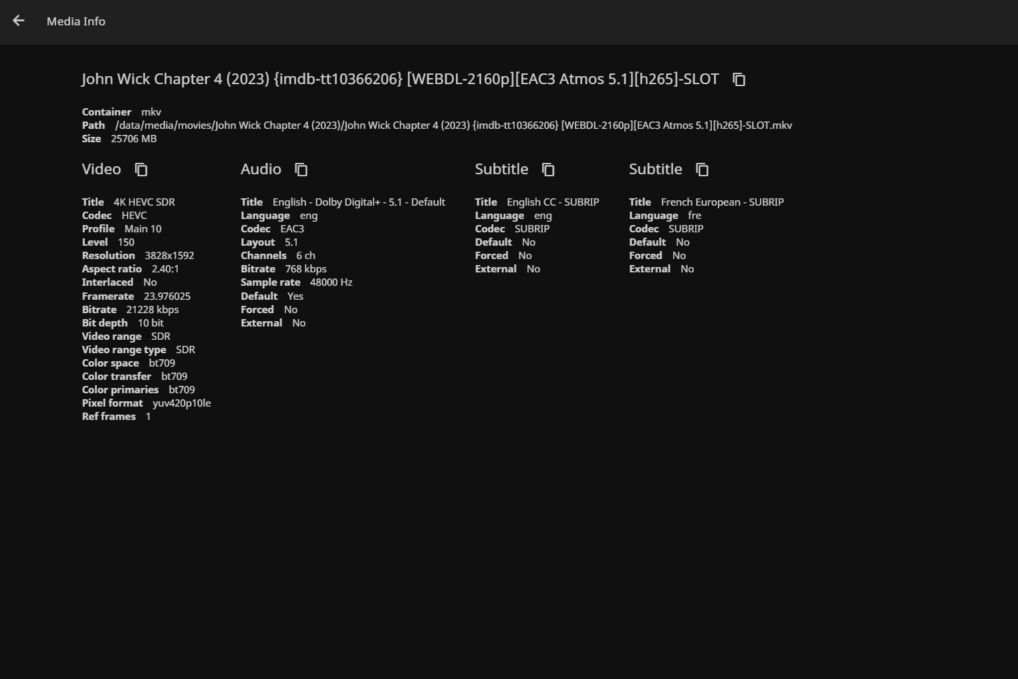Click the Video section heading
The width and height of the screenshot is (1018, 679).
point(102,169)
